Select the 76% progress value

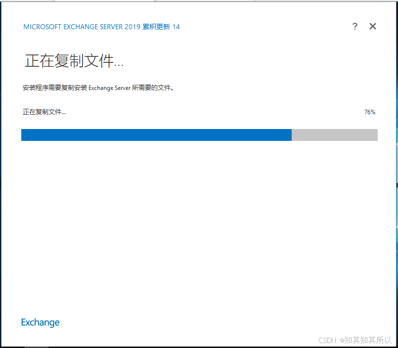click(x=370, y=112)
